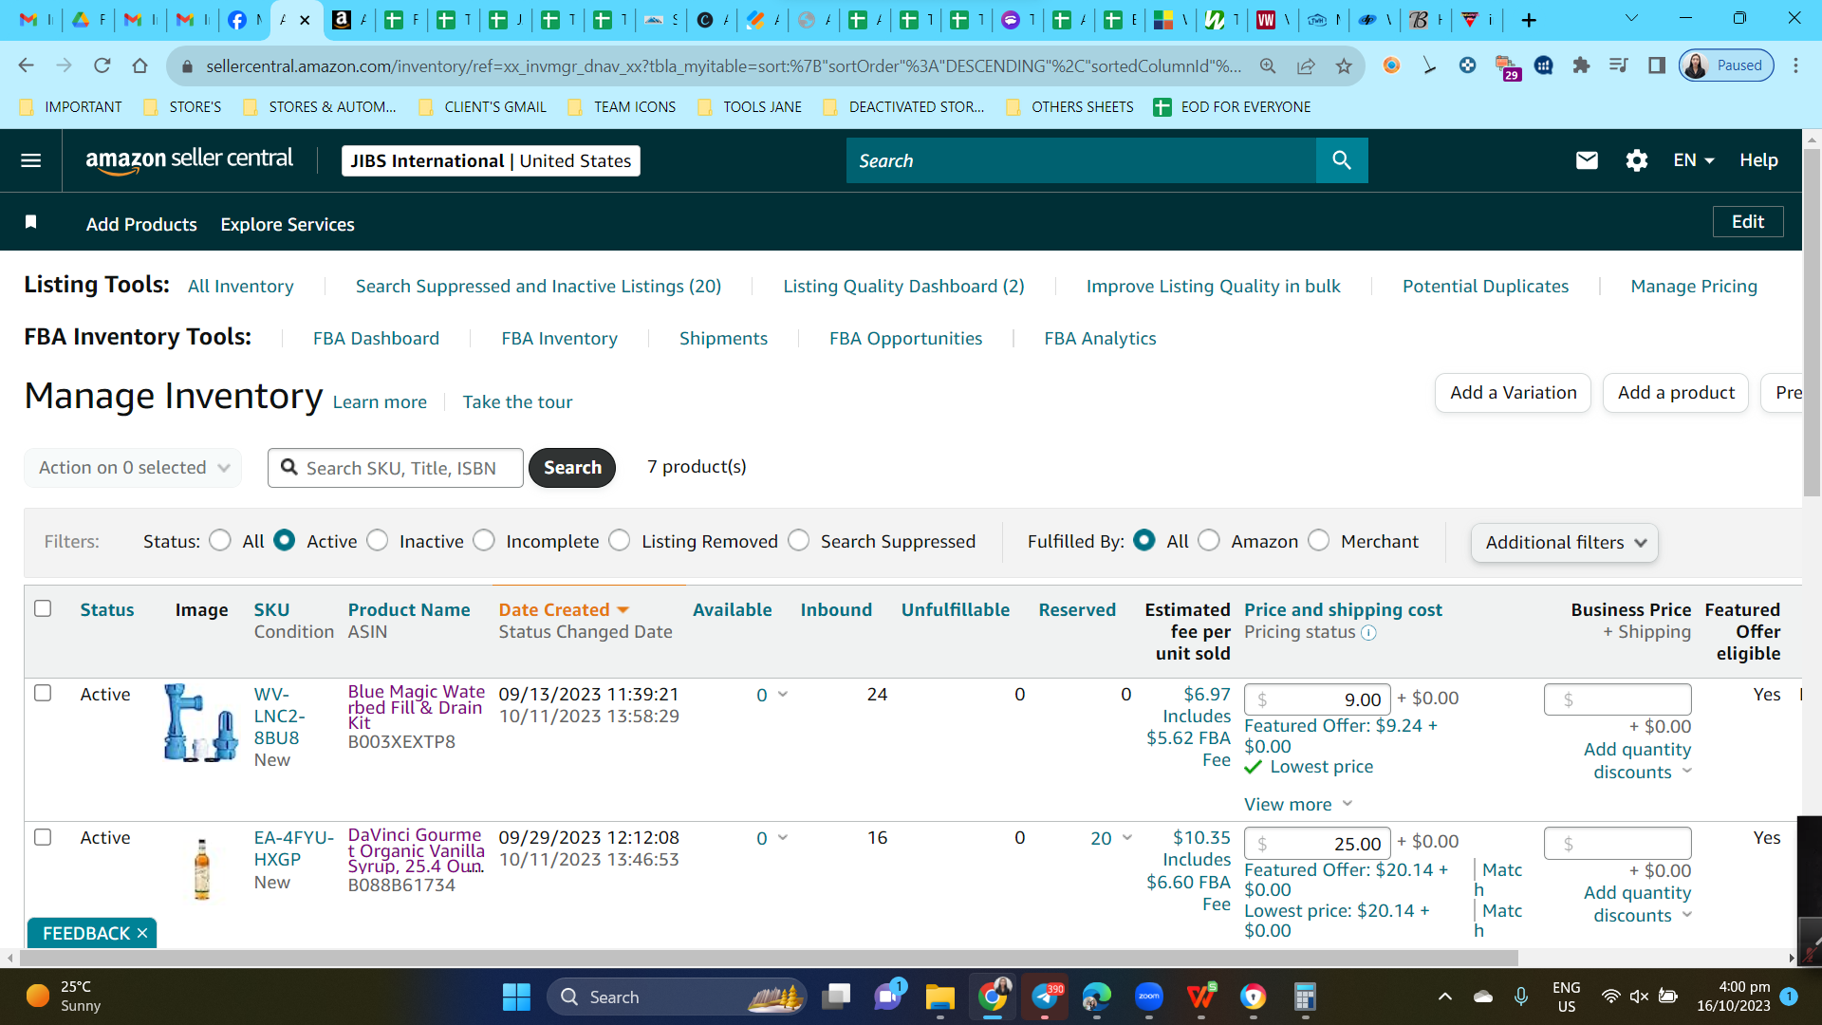Open Search Suppressed and Inactive Listings (20)

tap(538, 287)
